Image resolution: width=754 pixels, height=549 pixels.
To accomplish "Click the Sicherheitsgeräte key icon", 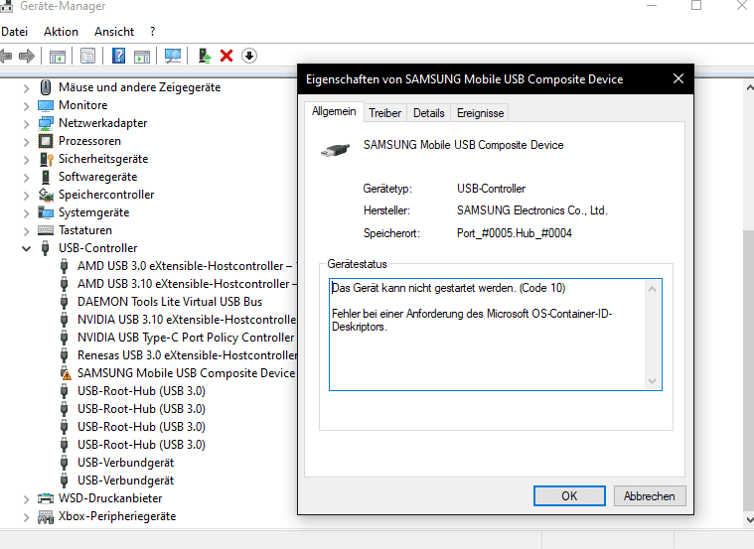I will point(46,159).
